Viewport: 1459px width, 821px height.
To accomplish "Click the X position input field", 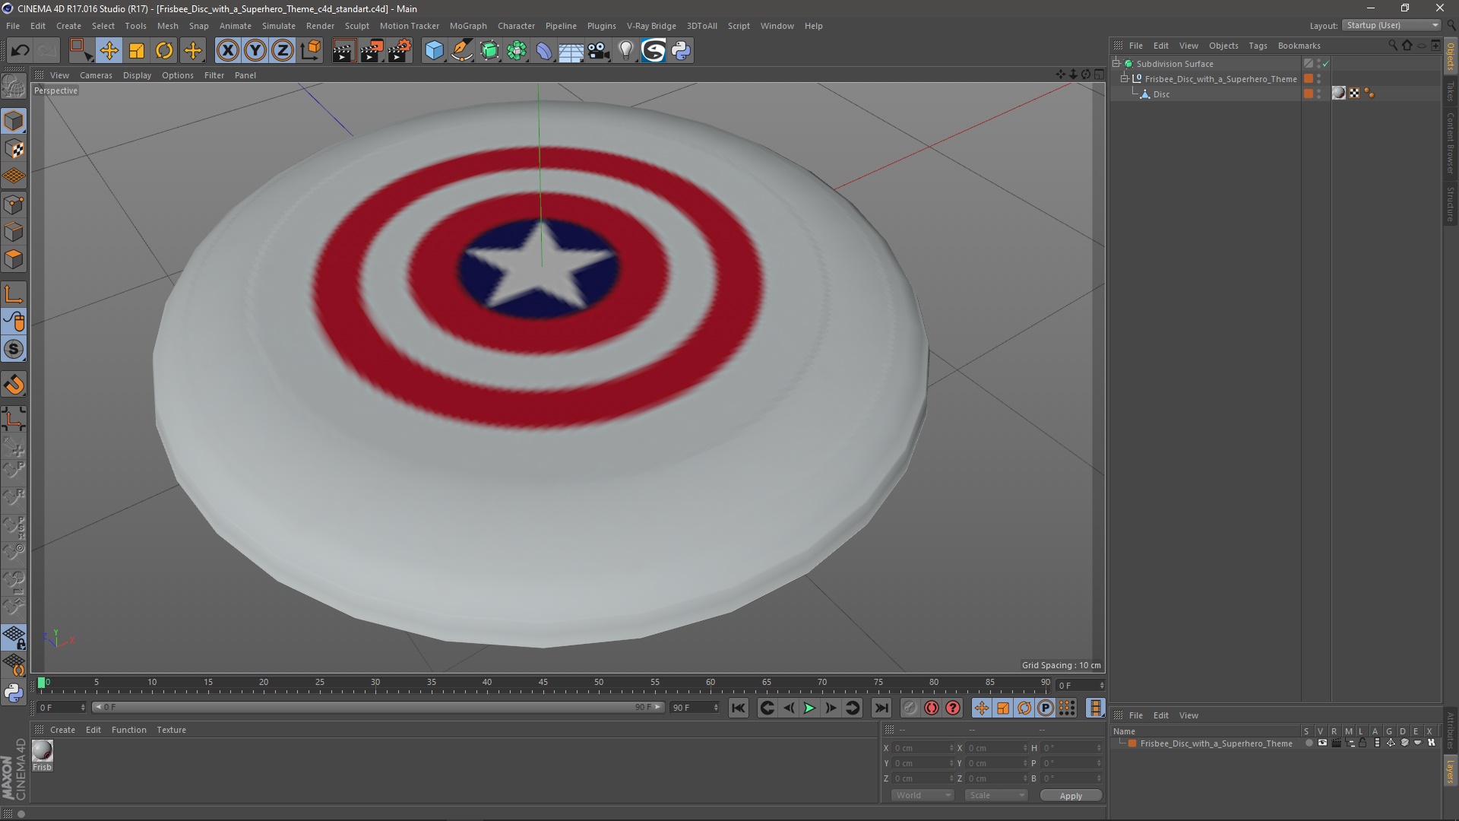I will [923, 748].
